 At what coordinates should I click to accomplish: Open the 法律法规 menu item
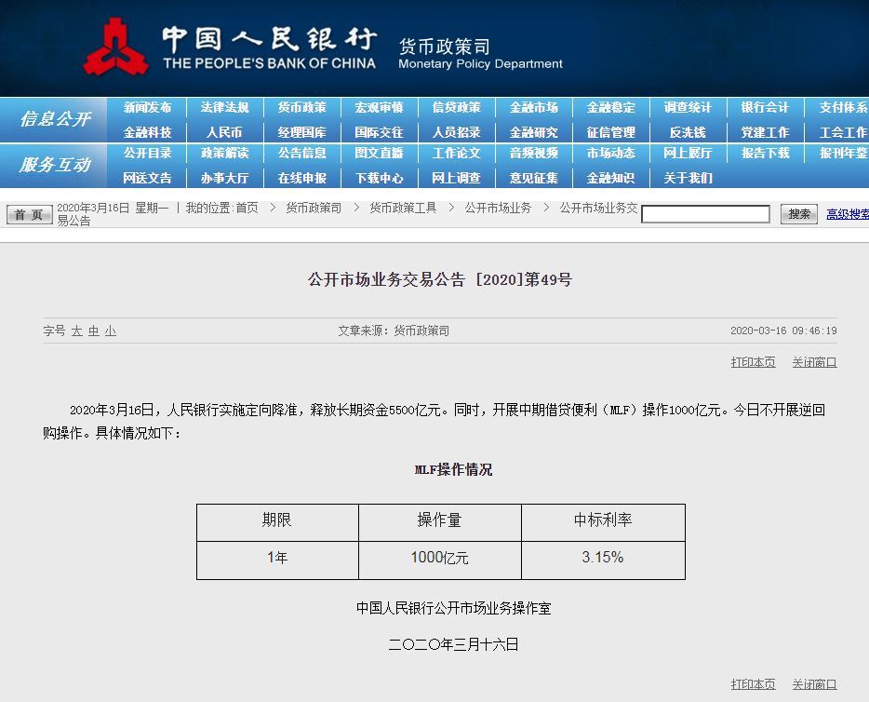[x=224, y=107]
